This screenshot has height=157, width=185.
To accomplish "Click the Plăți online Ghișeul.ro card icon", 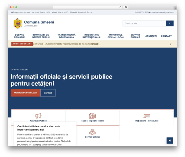I will (147, 116).
